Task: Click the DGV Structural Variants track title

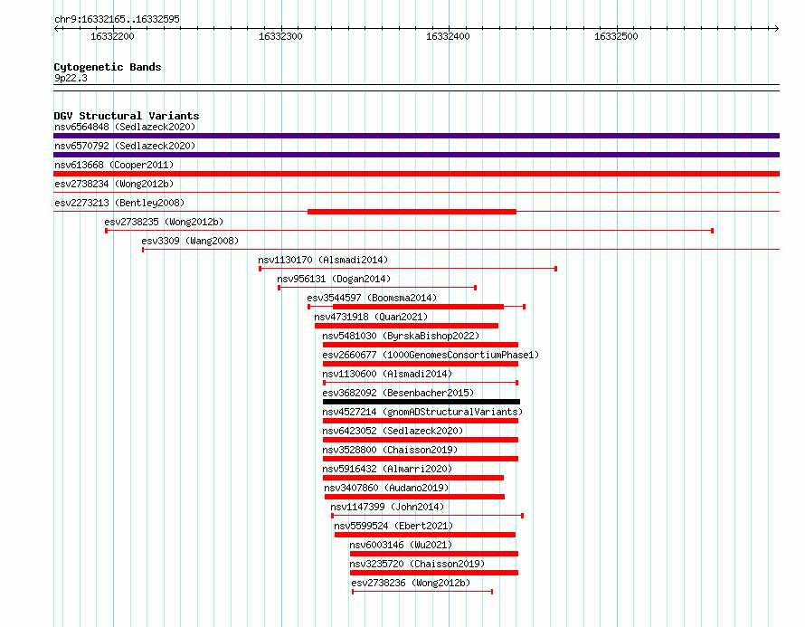Action: coord(127,116)
